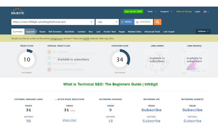Open the Ref Domains tab
The width and height of the screenshot is (218, 131).
pyautogui.click(x=55, y=32)
